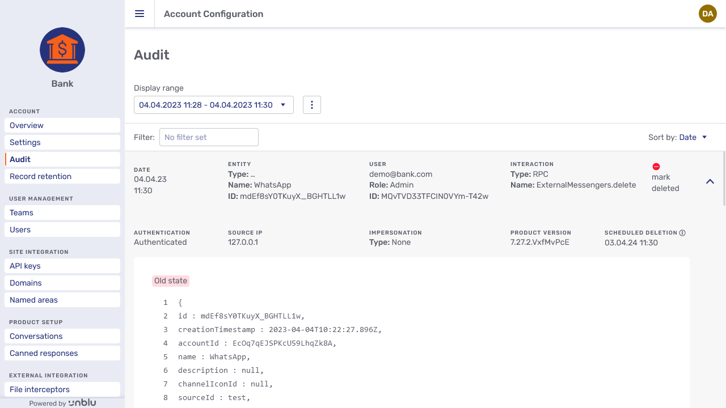This screenshot has width=726, height=408.
Task: Click the Scheduled Deletion info icon
Action: 682,232
